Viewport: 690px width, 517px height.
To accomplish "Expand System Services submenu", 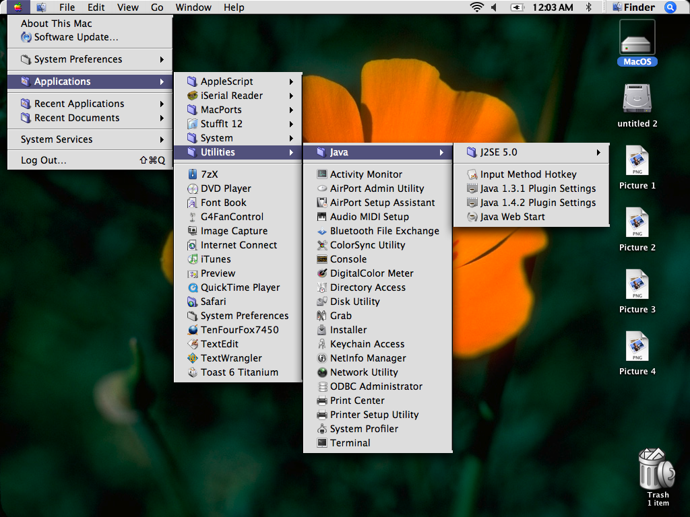I will click(x=90, y=139).
